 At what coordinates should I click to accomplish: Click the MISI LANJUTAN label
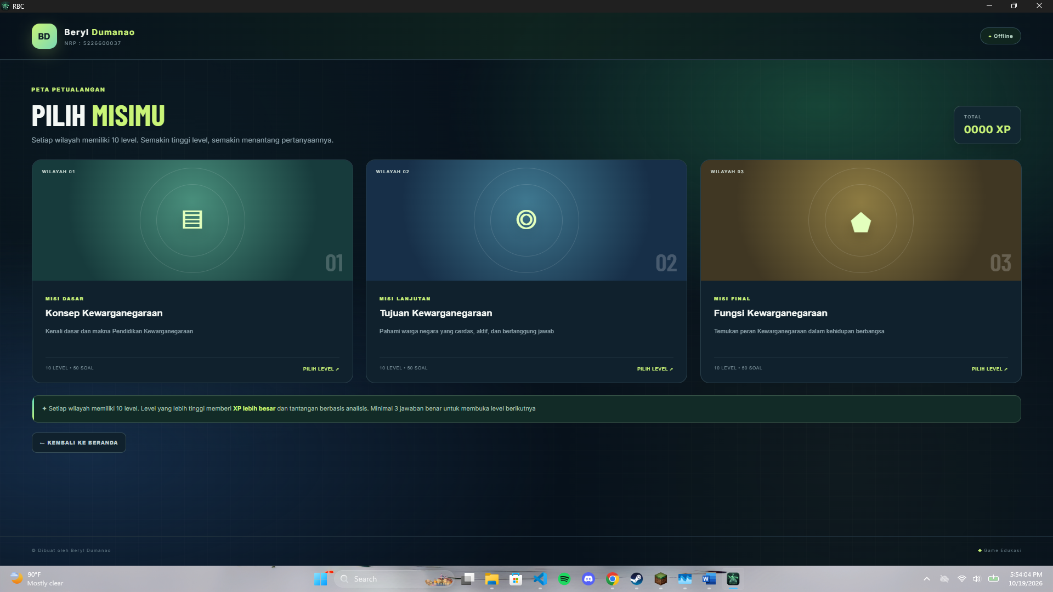click(x=405, y=299)
